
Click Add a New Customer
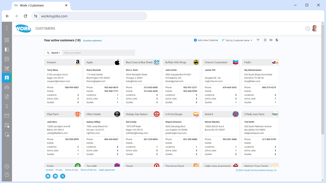(x=206, y=40)
